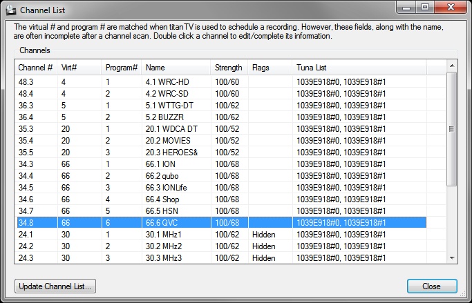Click the Close button

pyautogui.click(x=432, y=286)
